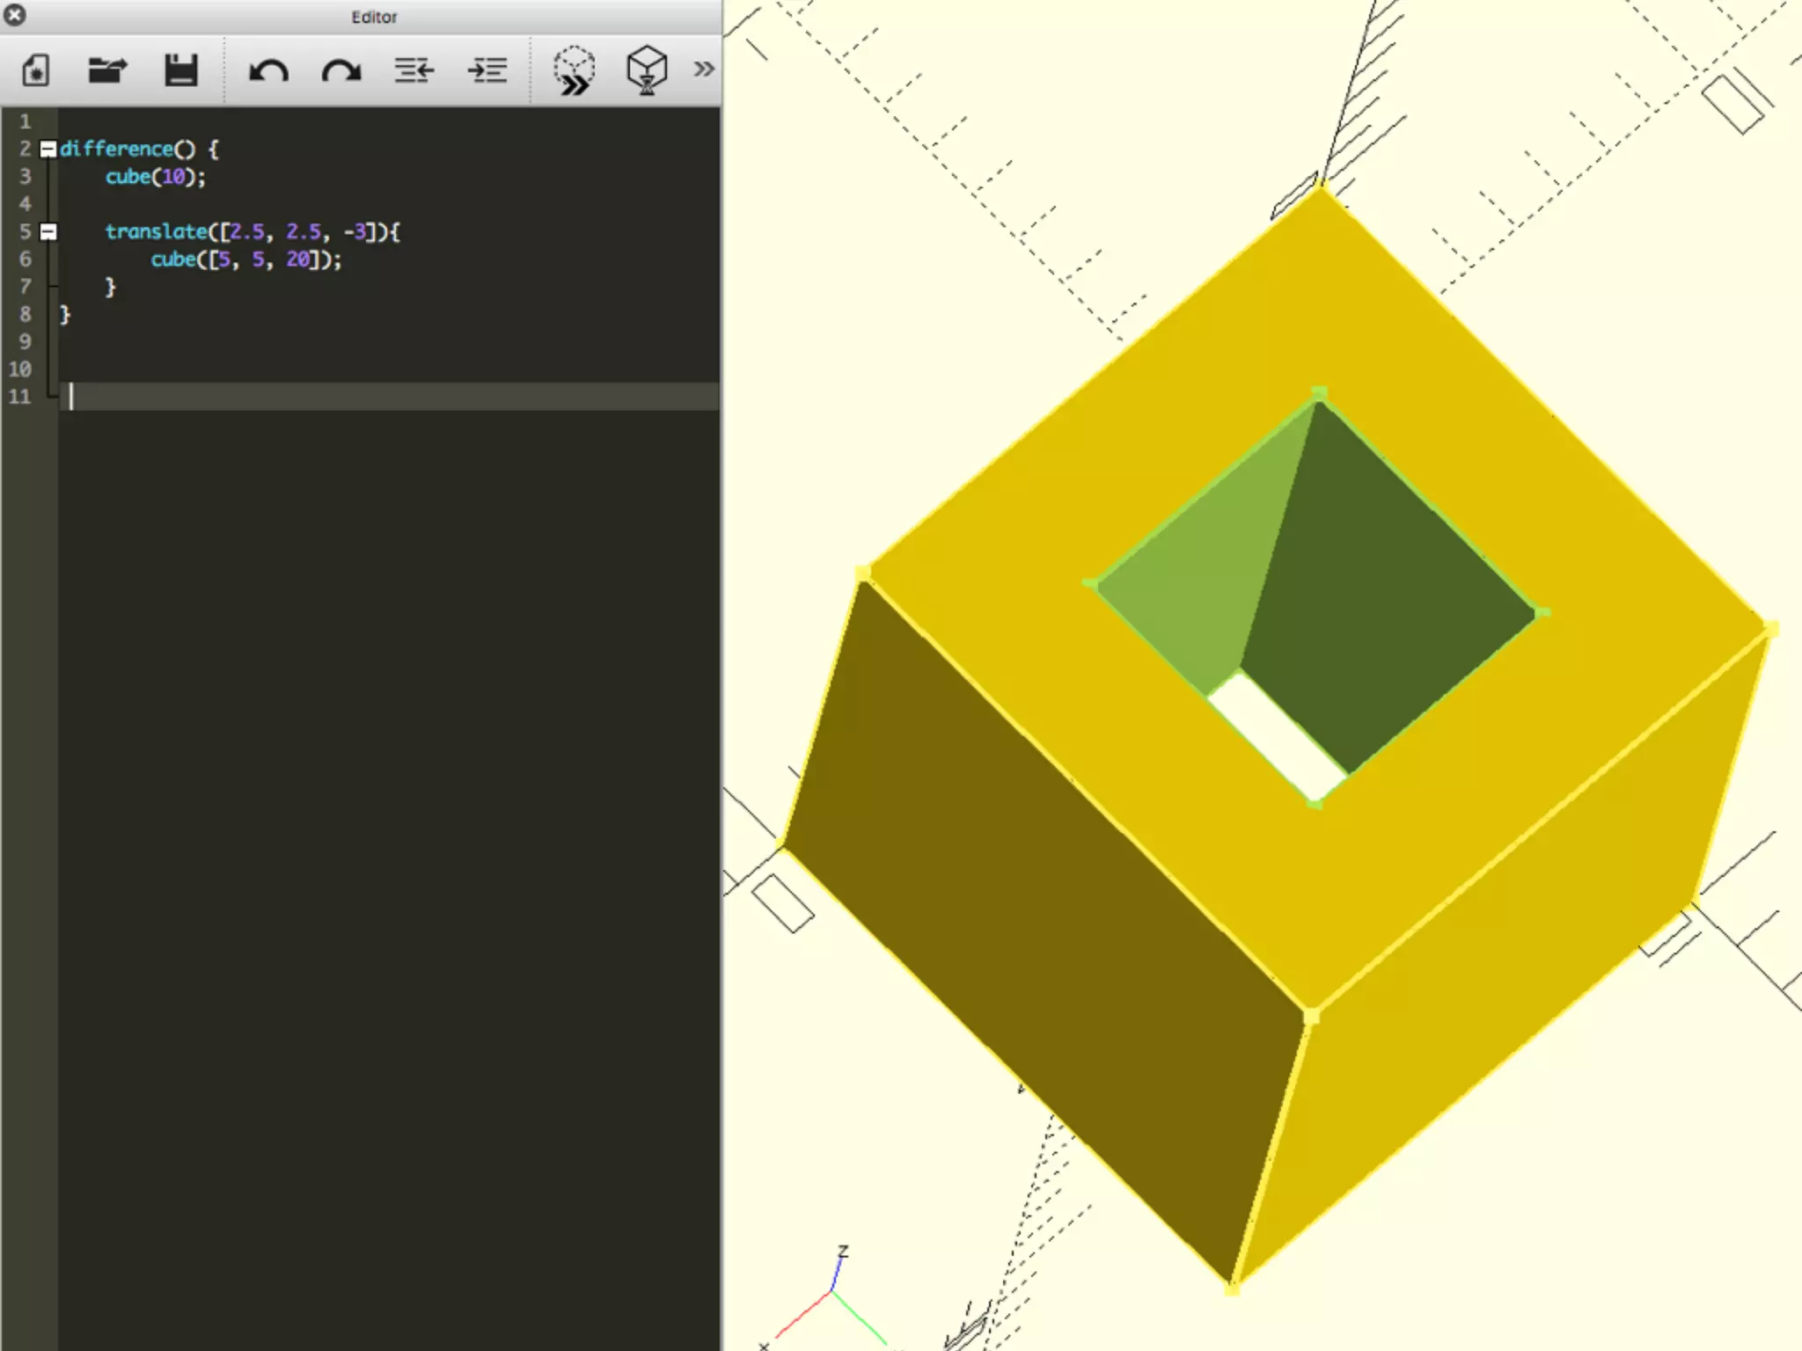Place cursor on empty line 11
The image size is (1802, 1351).
click(x=387, y=397)
